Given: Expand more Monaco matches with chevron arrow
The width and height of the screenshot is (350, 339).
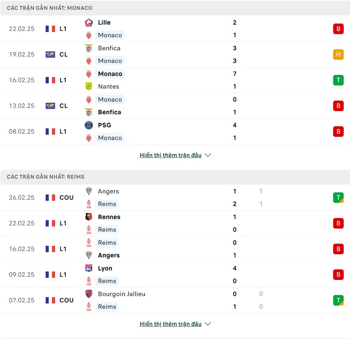Looking at the screenshot, I should tap(208, 155).
